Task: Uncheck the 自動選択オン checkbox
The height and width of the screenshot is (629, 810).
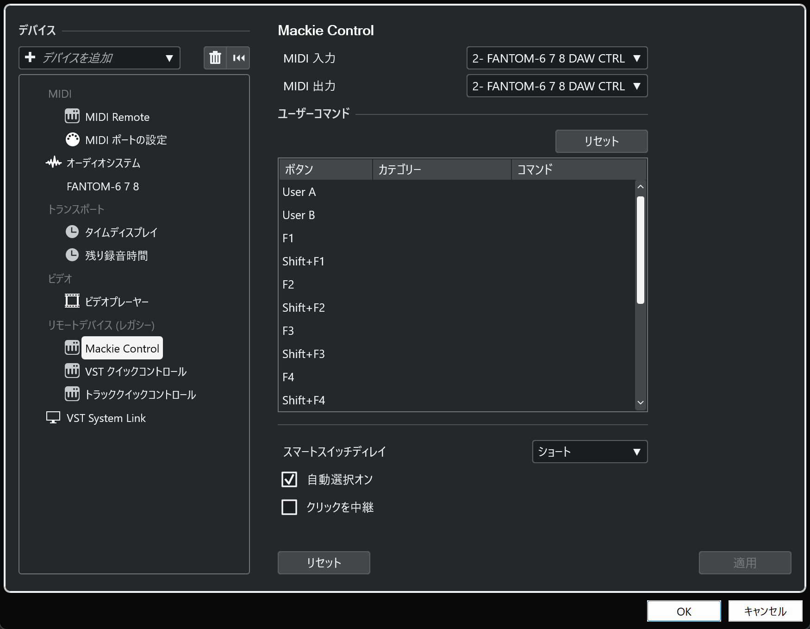Action: coord(289,479)
